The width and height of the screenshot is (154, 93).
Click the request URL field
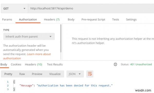tap(91, 8)
